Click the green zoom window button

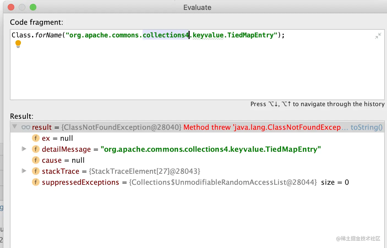[33, 7]
